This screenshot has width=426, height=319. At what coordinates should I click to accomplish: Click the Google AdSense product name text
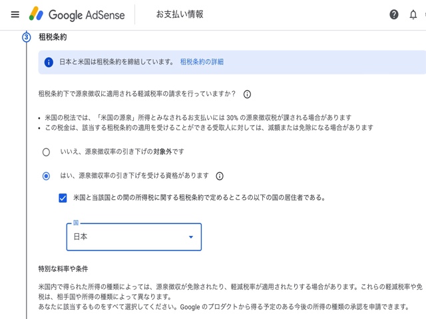pos(85,14)
